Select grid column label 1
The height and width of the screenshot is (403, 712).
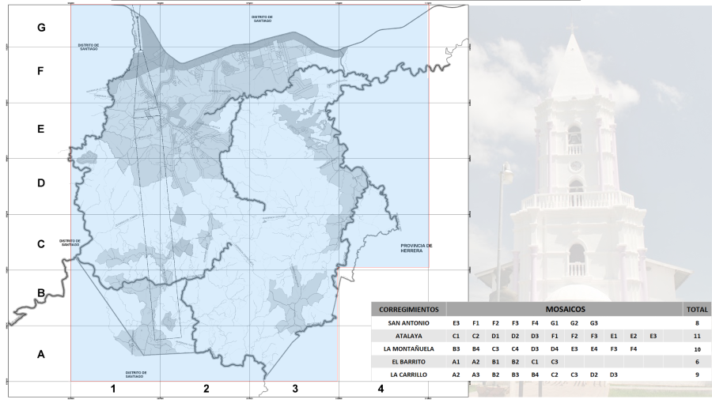click(113, 389)
